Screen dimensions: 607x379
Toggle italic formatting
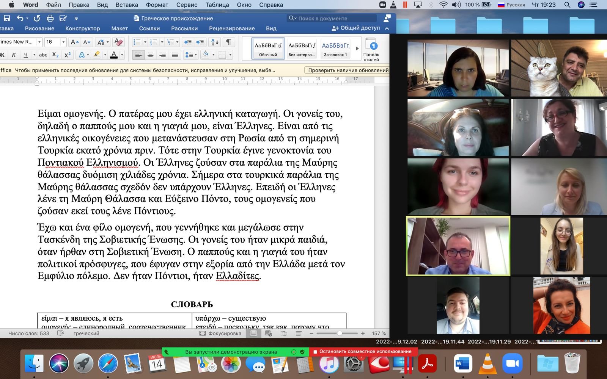pyautogui.click(x=14, y=55)
